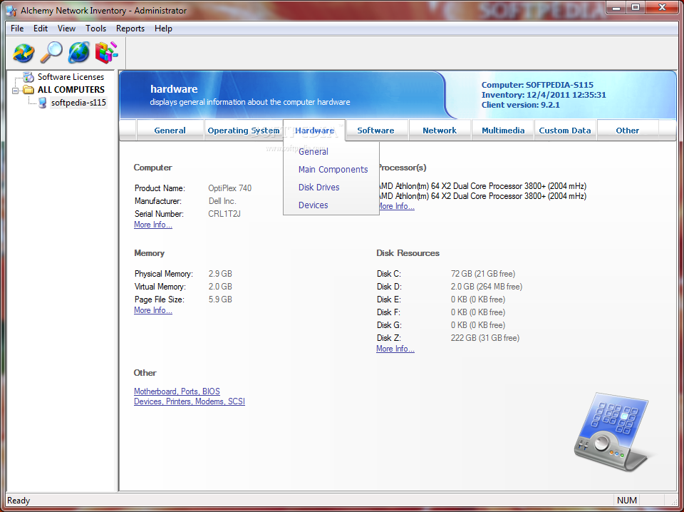Click the application icon in title bar
The width and height of the screenshot is (684, 512).
(12, 11)
